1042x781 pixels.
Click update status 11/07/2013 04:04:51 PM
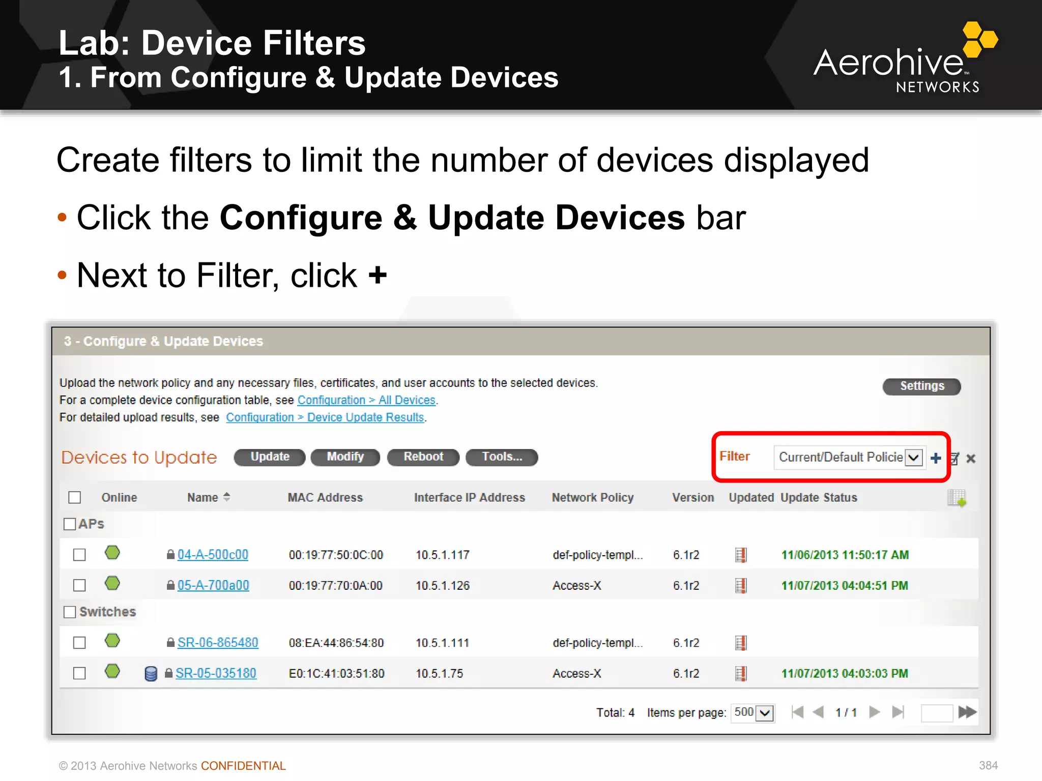(x=845, y=586)
